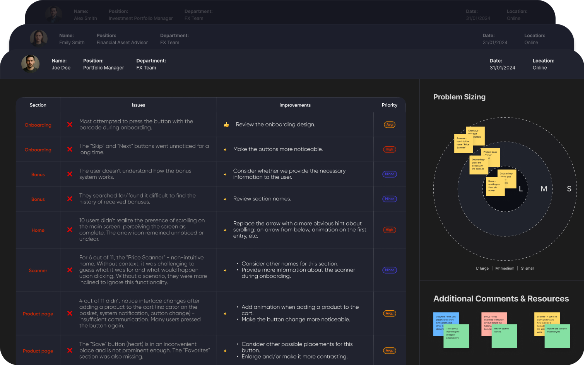This screenshot has width=585, height=366.
Task: Click thumbs-up next to "Replace the arrow" improvement
Action: click(x=225, y=230)
